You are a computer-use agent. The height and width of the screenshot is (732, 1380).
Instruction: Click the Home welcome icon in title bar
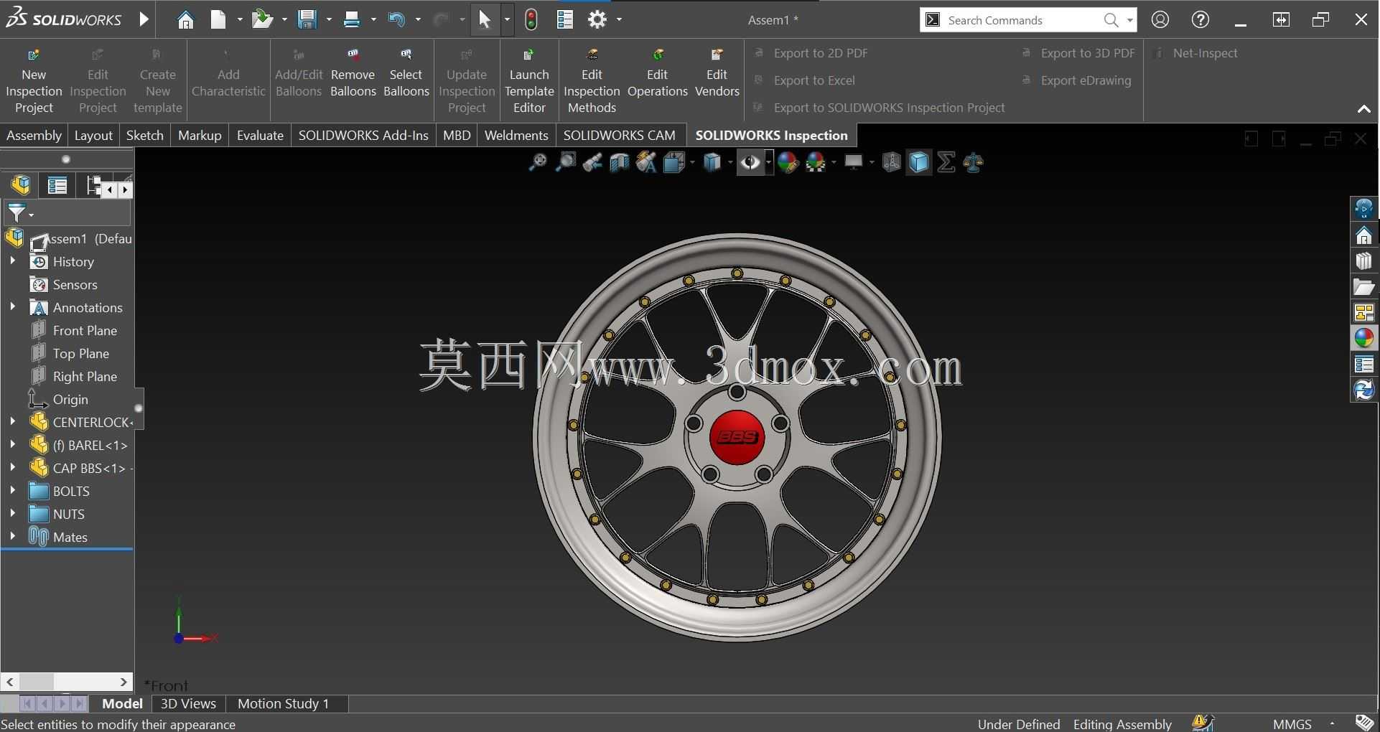coord(185,20)
